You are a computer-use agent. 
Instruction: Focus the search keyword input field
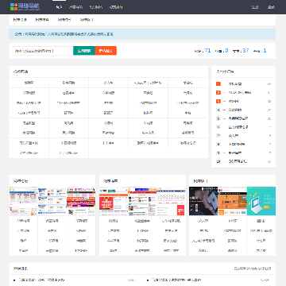(43, 51)
